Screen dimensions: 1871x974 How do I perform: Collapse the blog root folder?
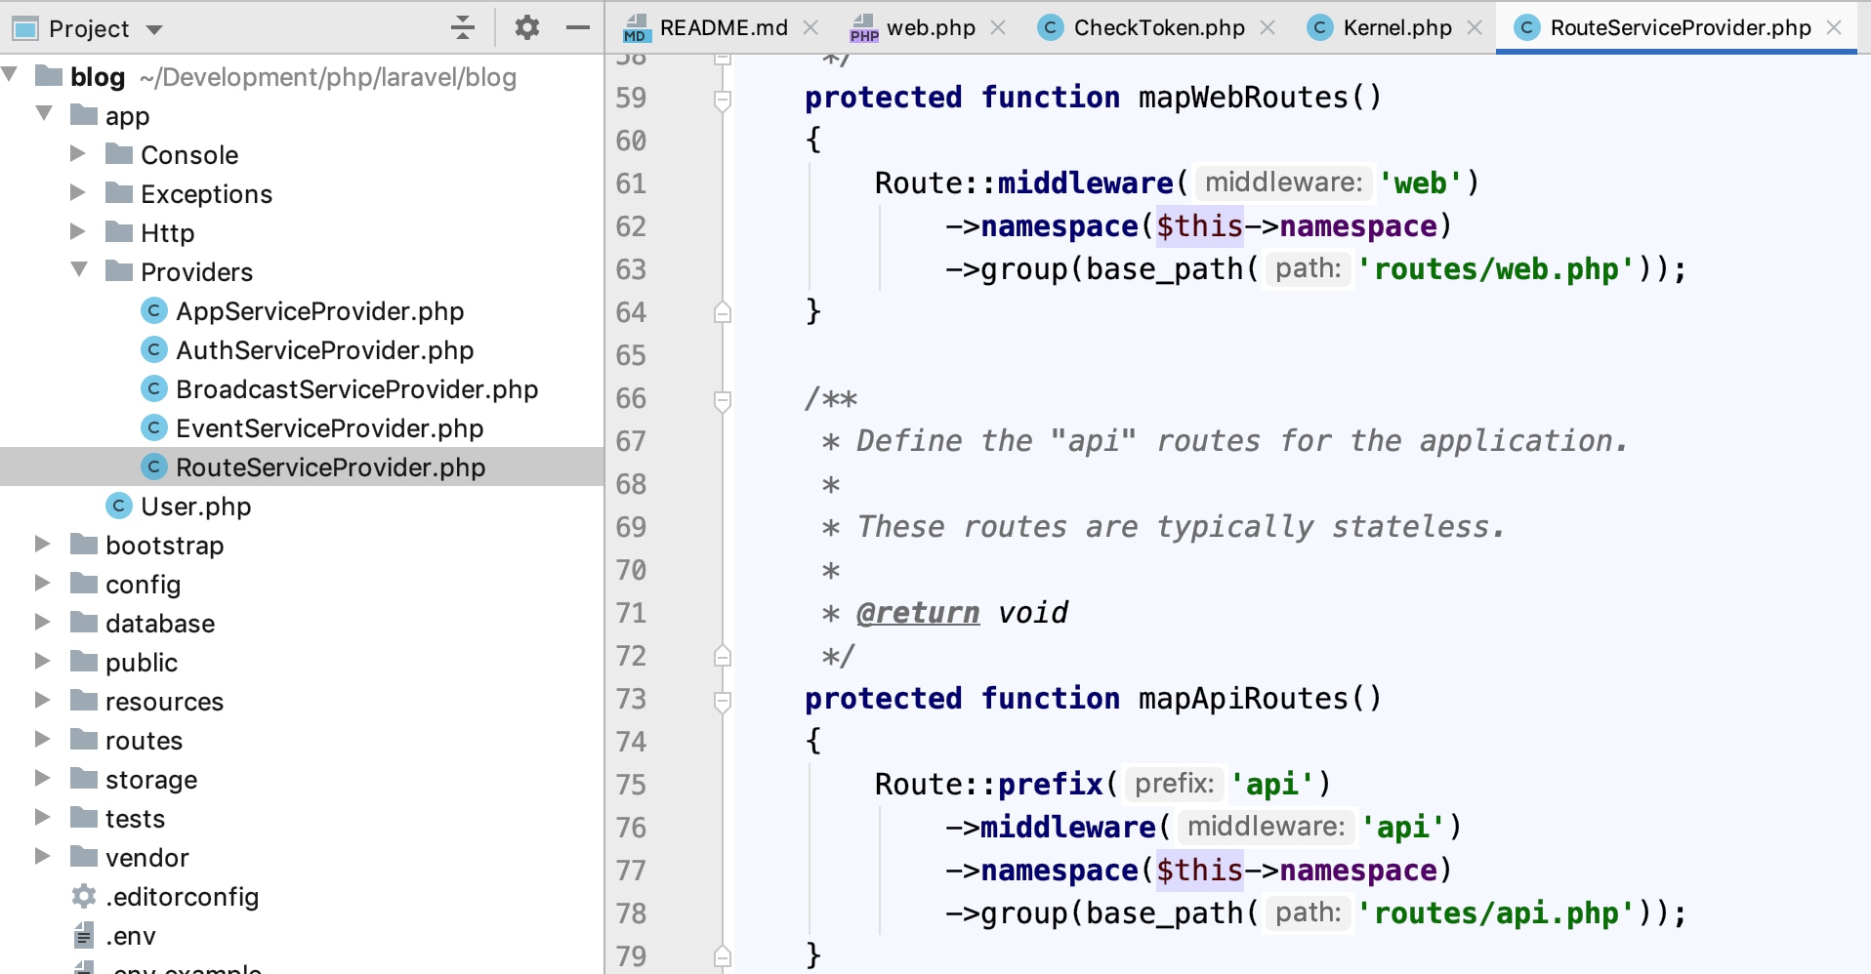pos(11,75)
